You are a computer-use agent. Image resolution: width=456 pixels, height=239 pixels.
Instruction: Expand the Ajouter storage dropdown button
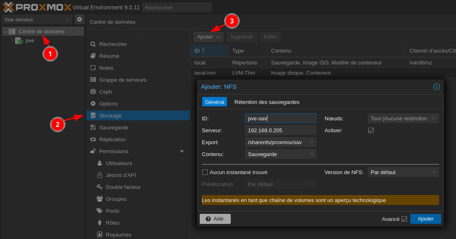(x=208, y=37)
